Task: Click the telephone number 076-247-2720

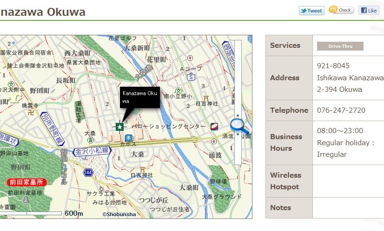Action: pyautogui.click(x=341, y=110)
